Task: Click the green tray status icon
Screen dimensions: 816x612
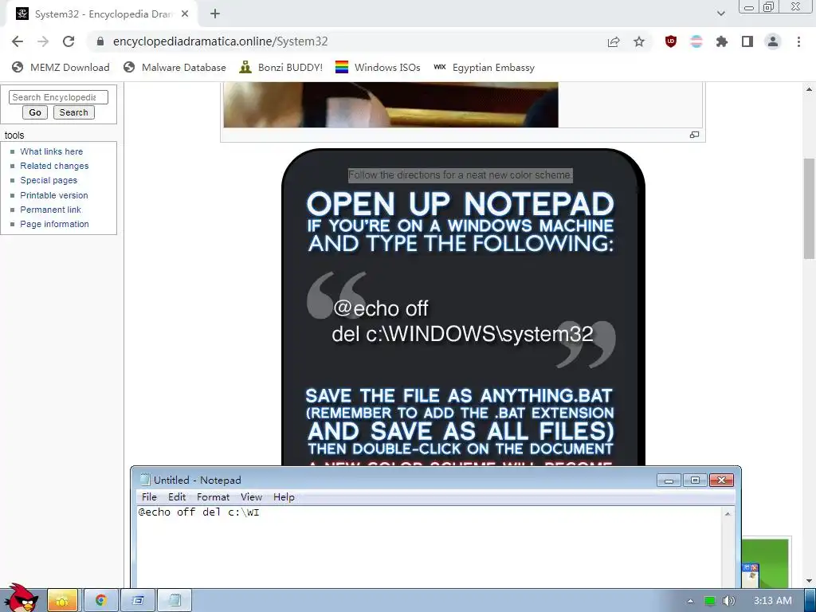Action: click(x=710, y=601)
